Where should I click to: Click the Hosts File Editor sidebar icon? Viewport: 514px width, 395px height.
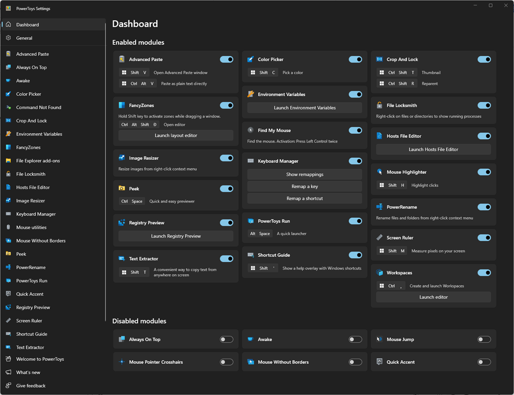point(8,187)
